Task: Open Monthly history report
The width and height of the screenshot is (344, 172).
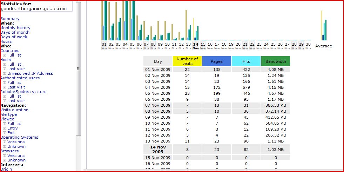Action: click(x=15, y=28)
